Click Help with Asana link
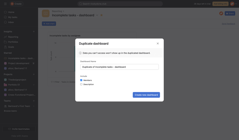 19,136
